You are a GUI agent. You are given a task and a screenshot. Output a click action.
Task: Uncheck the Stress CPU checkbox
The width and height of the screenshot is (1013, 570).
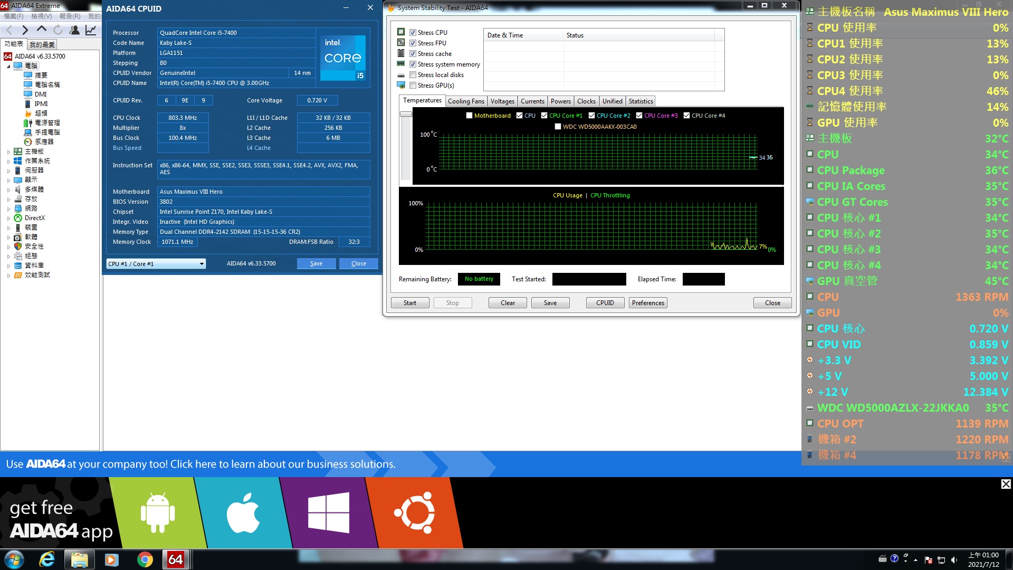(x=413, y=33)
